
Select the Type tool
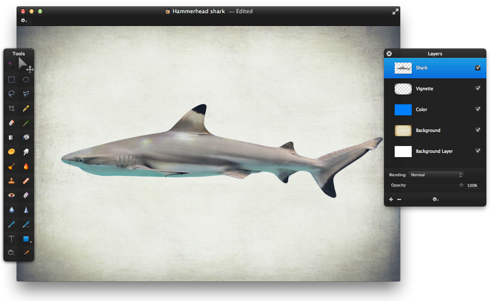[x=11, y=239]
